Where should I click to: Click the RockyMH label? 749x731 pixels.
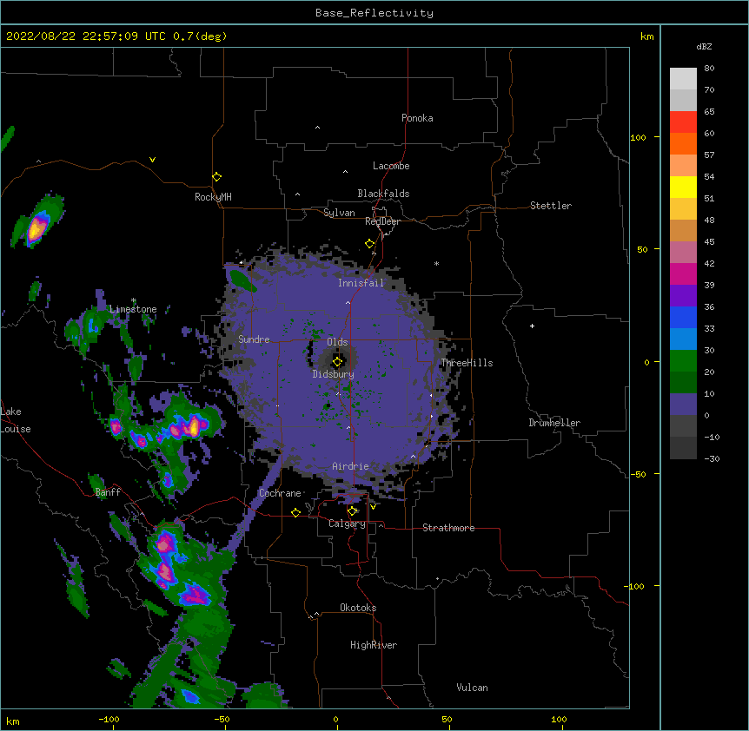pos(213,197)
